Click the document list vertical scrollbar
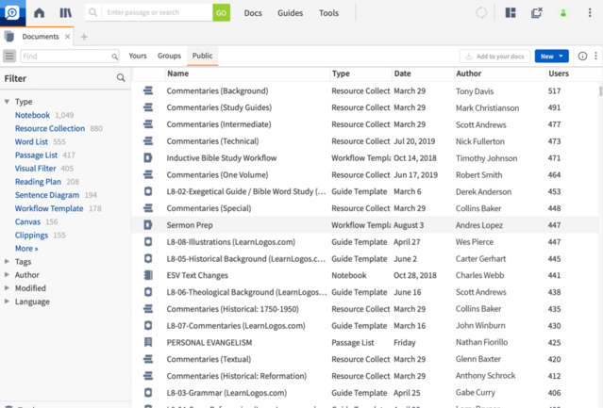The width and height of the screenshot is (603, 408). (599, 91)
